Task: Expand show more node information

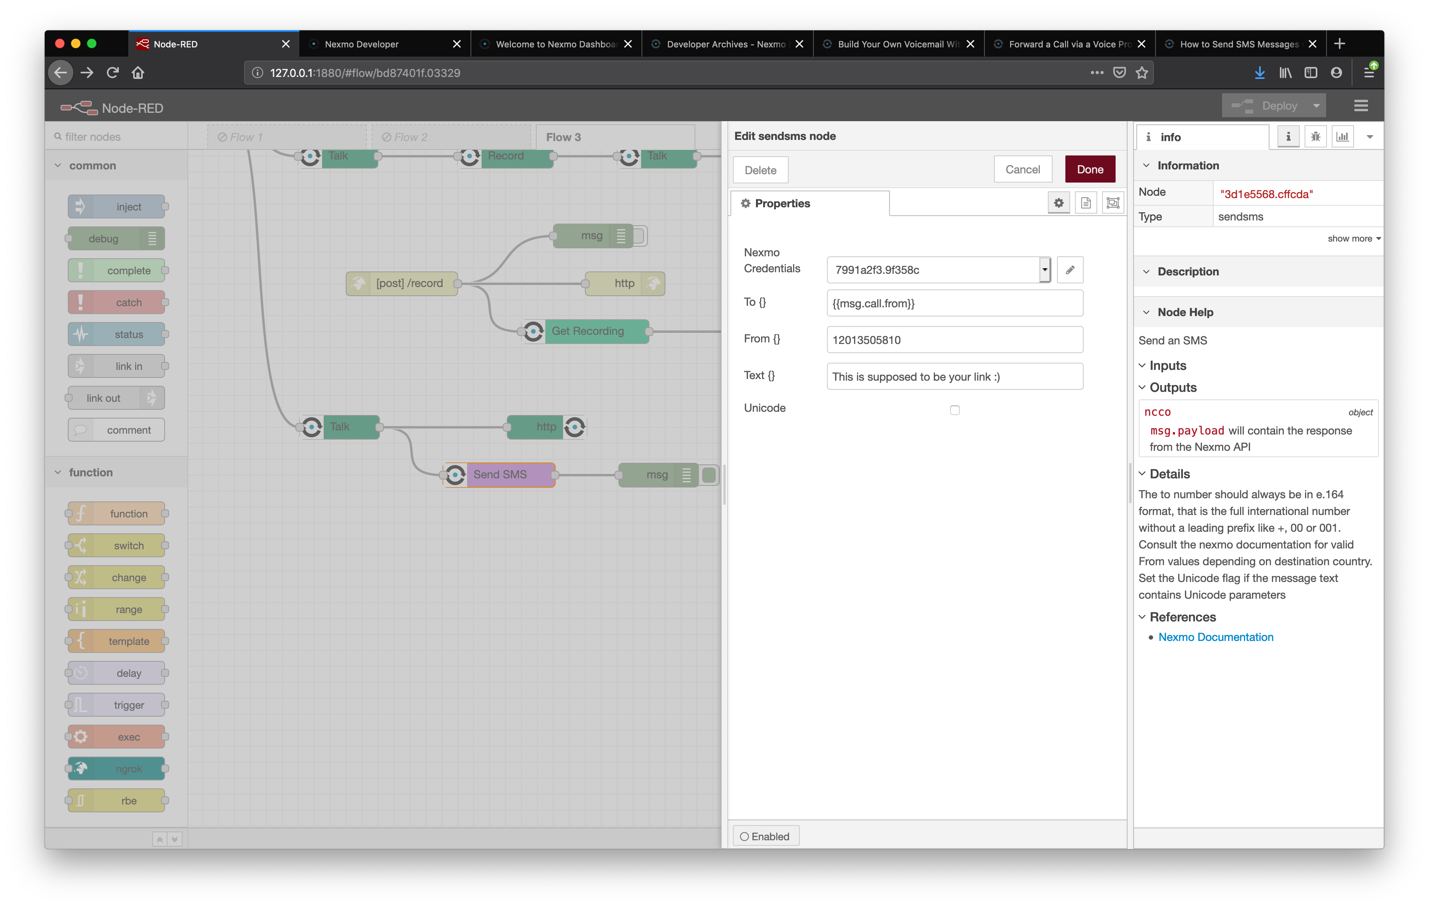Action: pos(1354,238)
